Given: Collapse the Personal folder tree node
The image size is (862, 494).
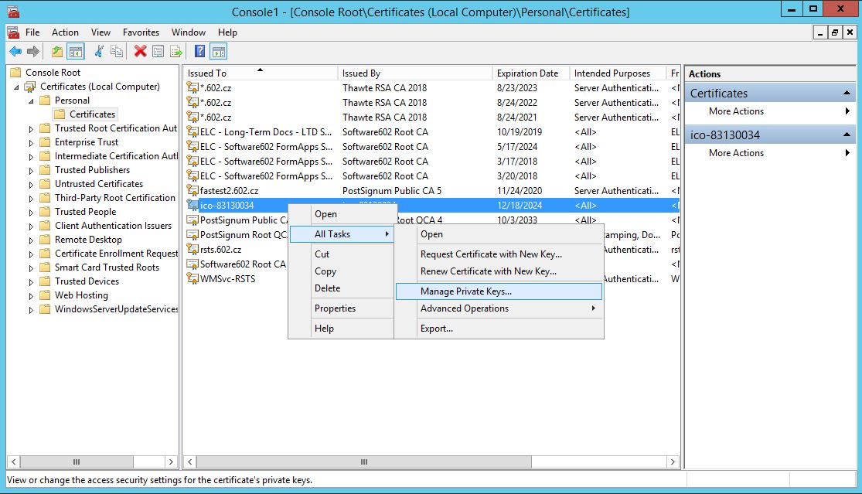Looking at the screenshot, I should tap(32, 101).
